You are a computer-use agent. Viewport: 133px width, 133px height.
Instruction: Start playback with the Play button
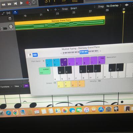(21, 3)
